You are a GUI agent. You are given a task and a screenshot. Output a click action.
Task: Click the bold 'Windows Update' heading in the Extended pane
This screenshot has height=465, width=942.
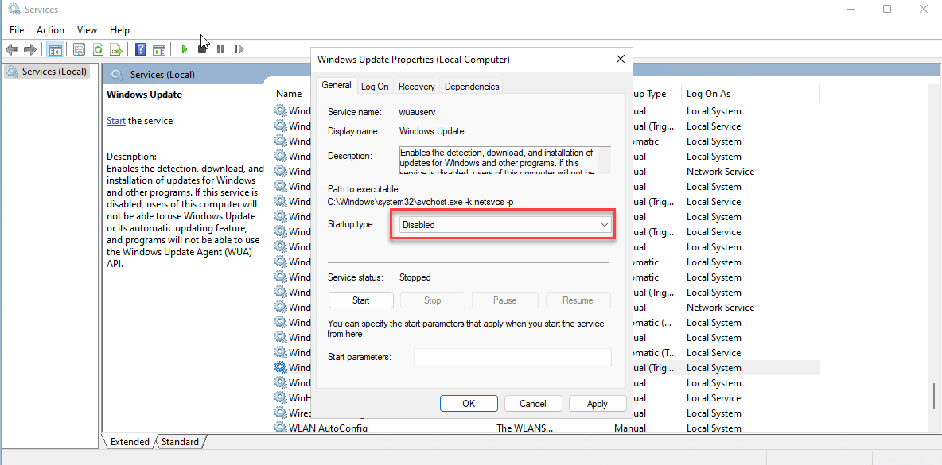pos(144,95)
